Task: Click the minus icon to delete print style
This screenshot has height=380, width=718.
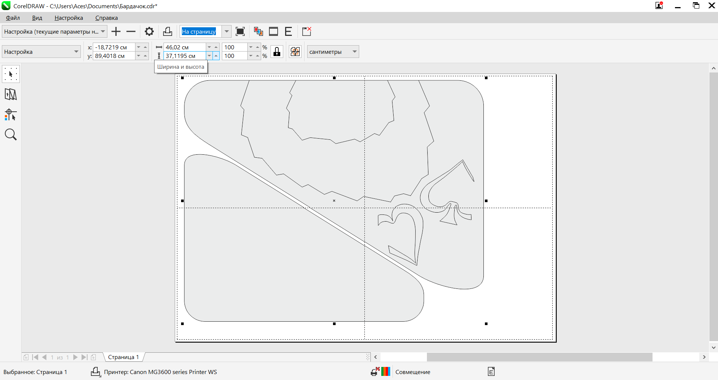Action: 131,32
